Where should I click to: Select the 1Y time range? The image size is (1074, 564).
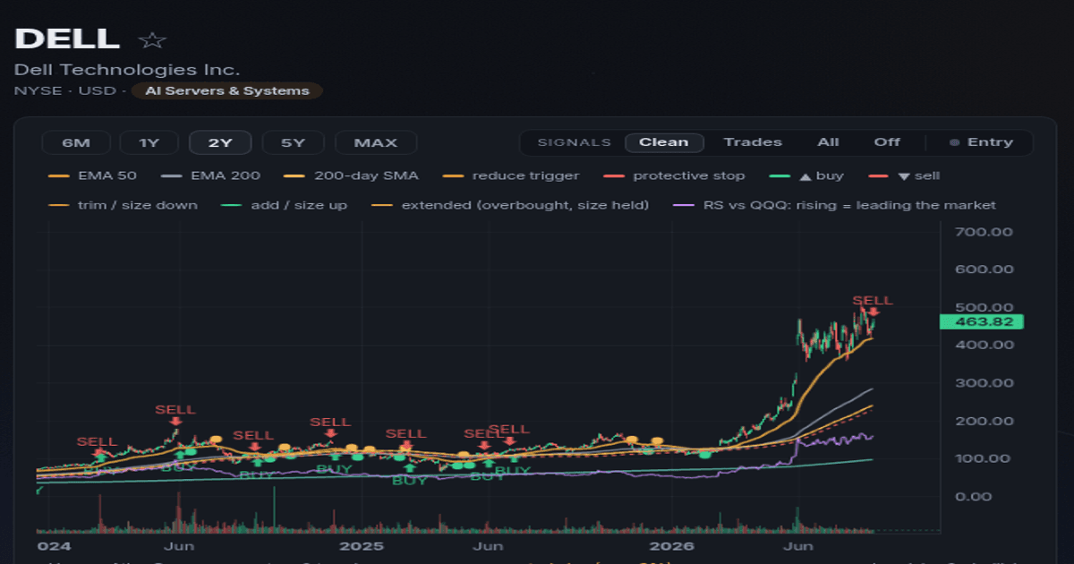click(150, 142)
